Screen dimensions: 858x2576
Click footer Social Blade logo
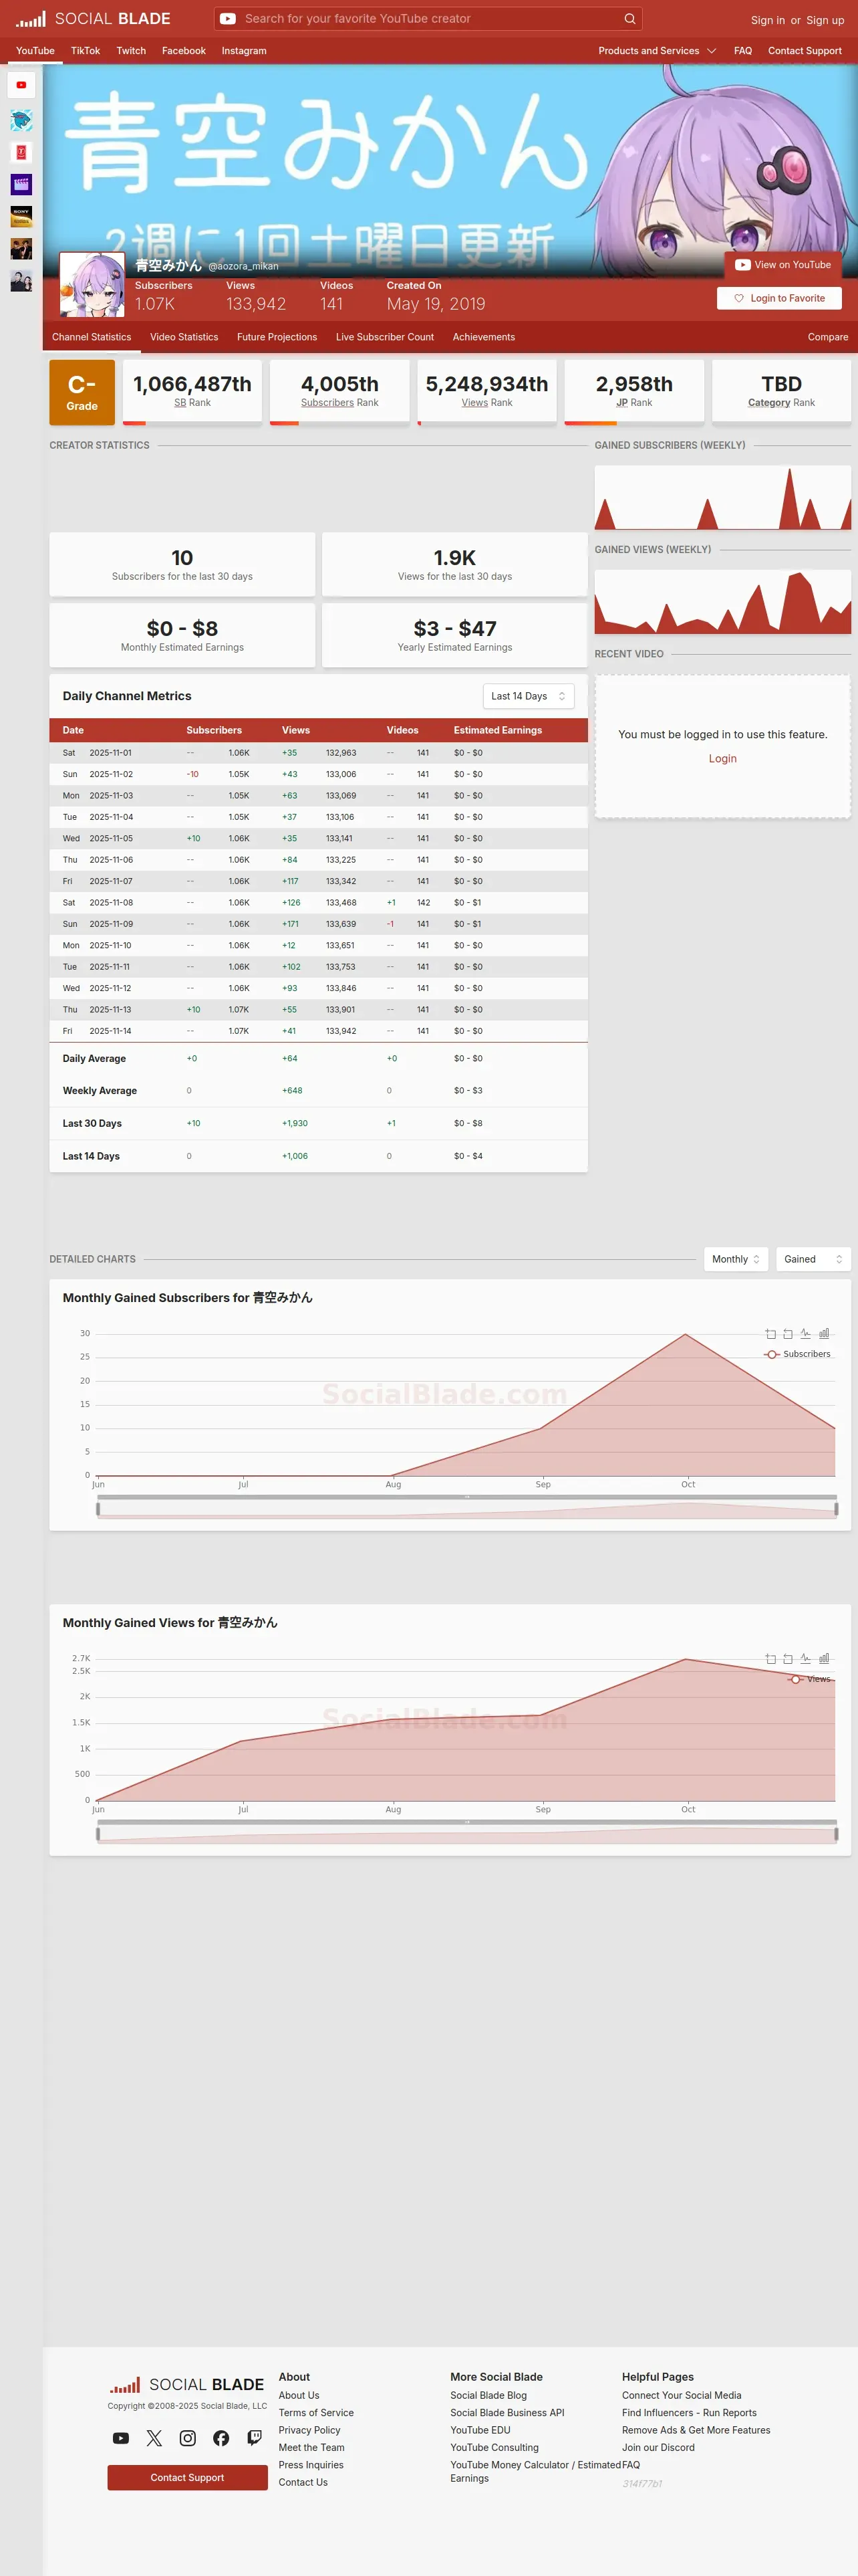tap(187, 2385)
